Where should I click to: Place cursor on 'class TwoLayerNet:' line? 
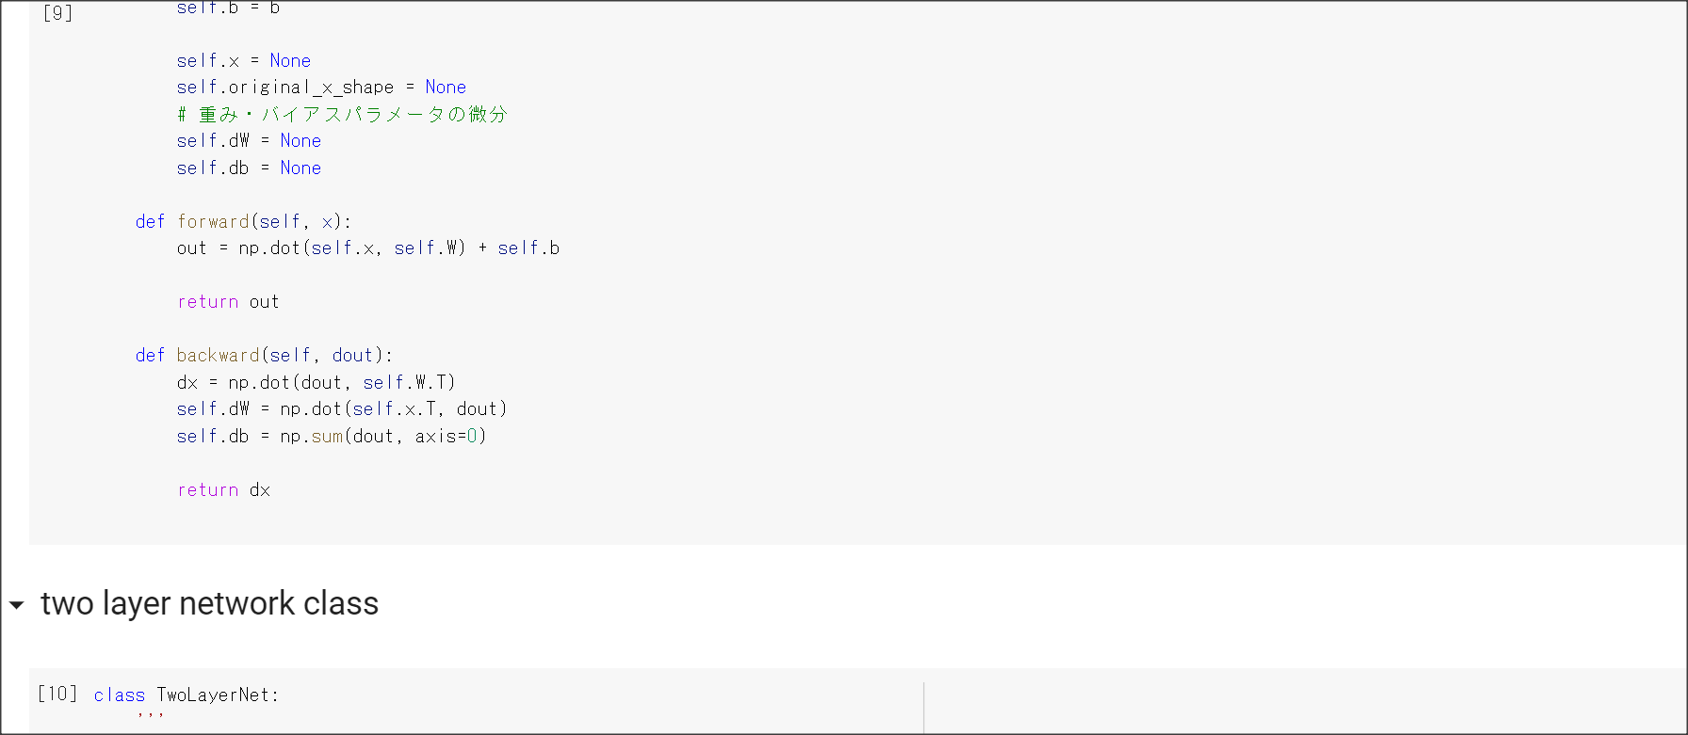(187, 695)
